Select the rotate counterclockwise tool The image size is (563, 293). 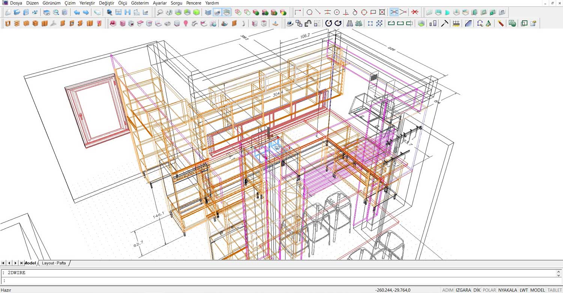[x=328, y=24]
